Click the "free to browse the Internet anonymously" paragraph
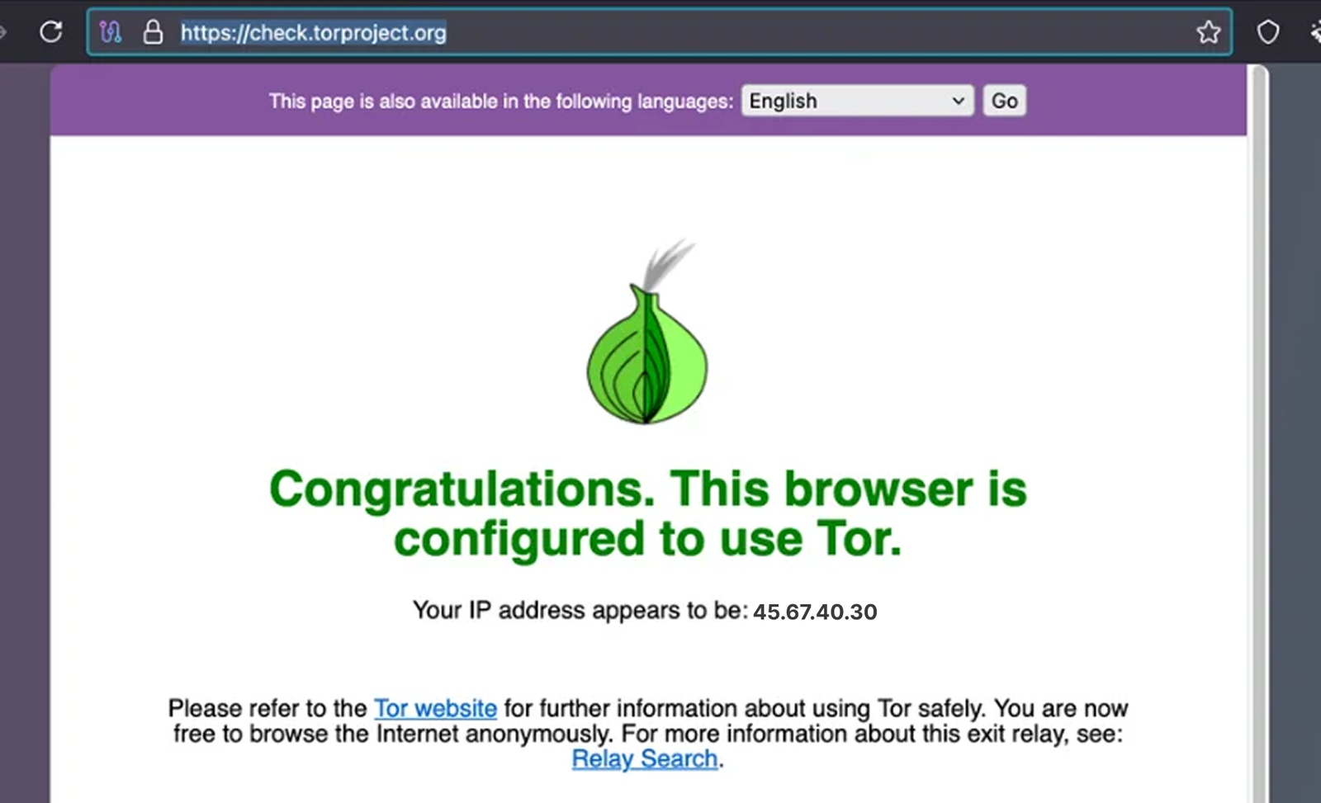Image resolution: width=1321 pixels, height=803 pixels. pyautogui.click(x=648, y=733)
